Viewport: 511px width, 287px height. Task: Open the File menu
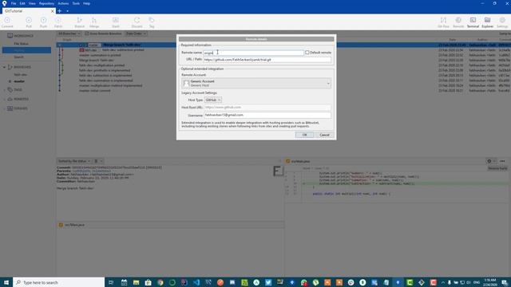point(14,3)
